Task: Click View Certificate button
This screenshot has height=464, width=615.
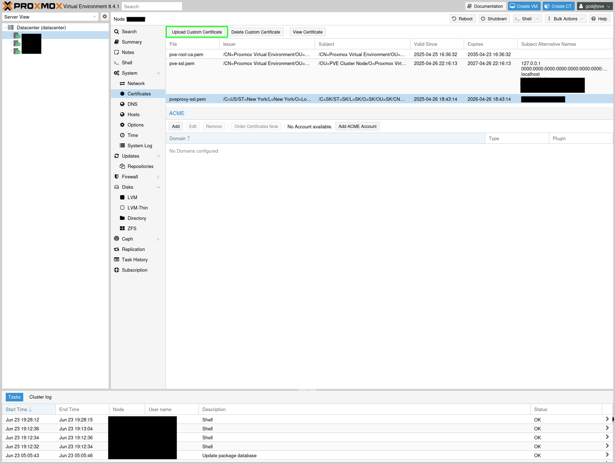Action: tap(307, 32)
